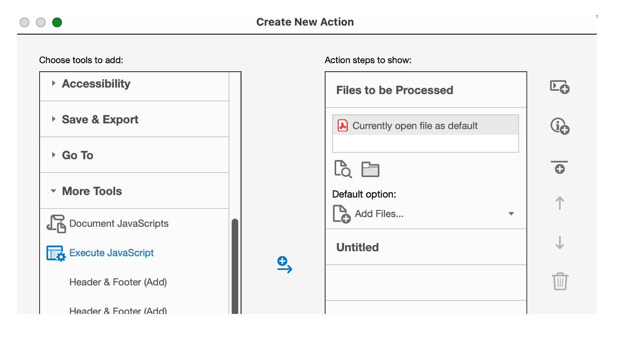Click the Add Files magnifier icon

click(343, 169)
